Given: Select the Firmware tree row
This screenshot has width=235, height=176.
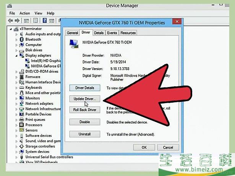Looking at the screenshot, I should pyautogui.click(x=30, y=77).
